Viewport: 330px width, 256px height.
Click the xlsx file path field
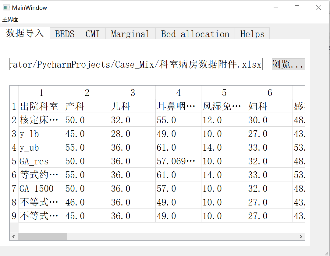click(x=136, y=64)
